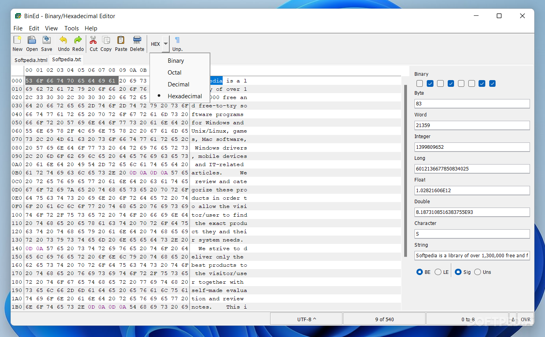Delete the selected bytes
Image resolution: width=545 pixels, height=337 pixels.
point(137,43)
